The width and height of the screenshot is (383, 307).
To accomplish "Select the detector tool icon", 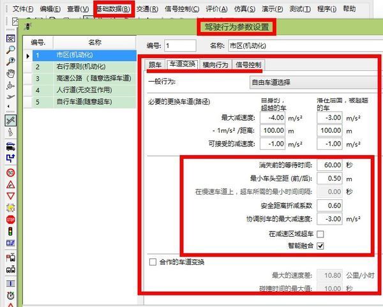I will pyautogui.click(x=10, y=243).
